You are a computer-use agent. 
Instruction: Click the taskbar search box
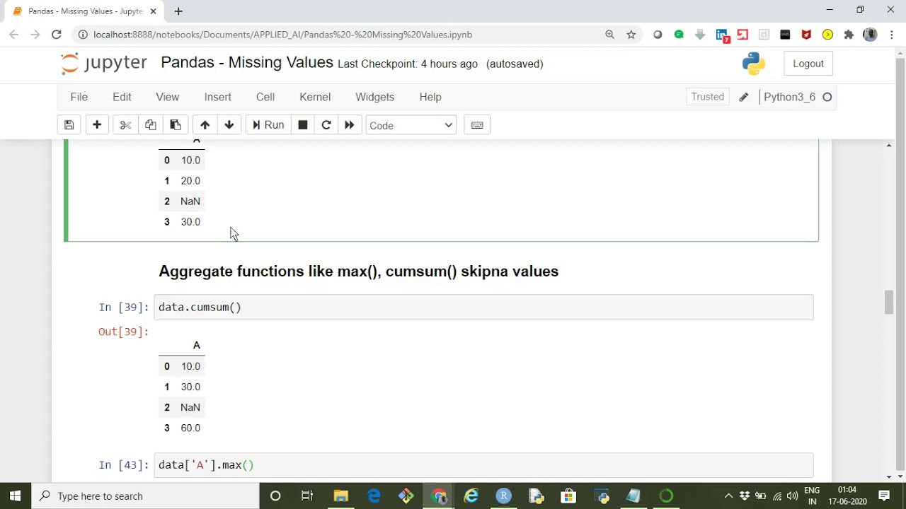(146, 496)
